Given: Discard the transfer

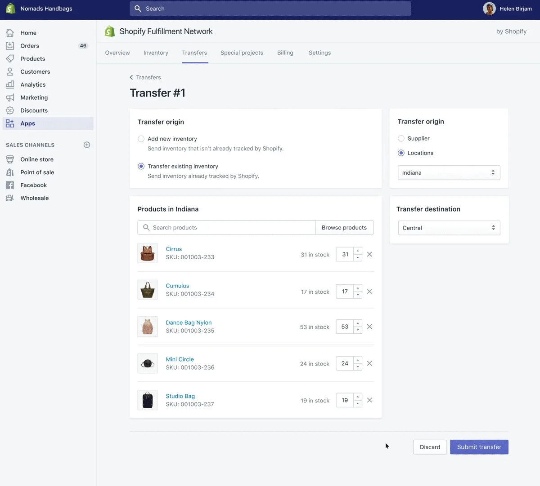Looking at the screenshot, I should [x=430, y=447].
